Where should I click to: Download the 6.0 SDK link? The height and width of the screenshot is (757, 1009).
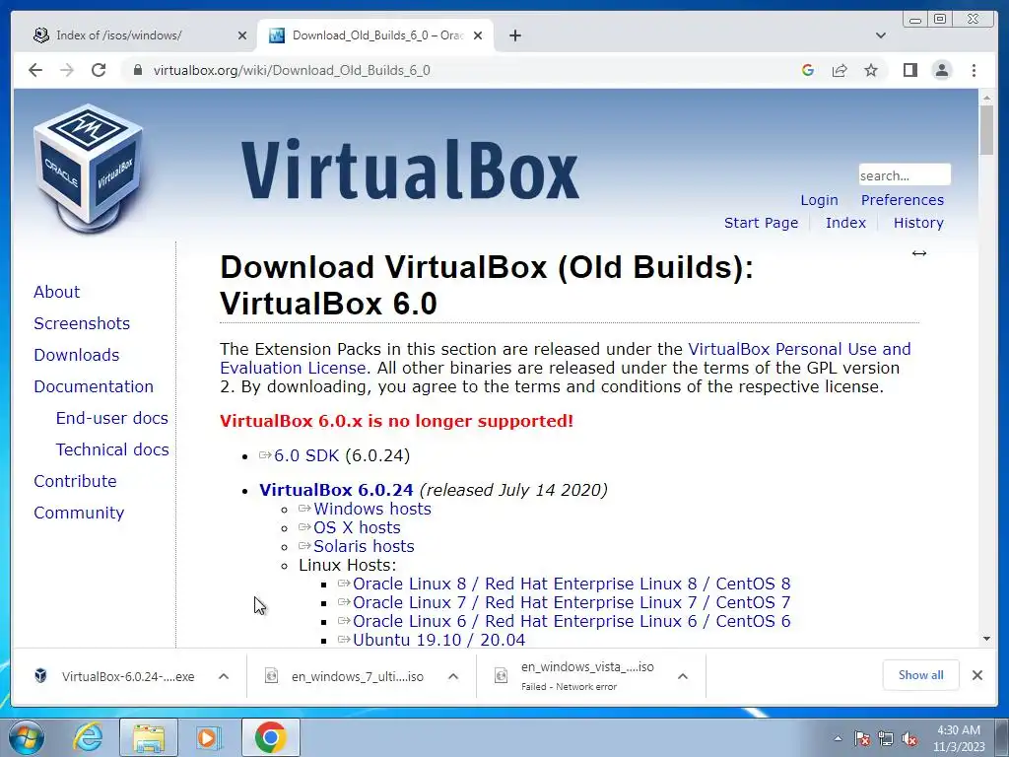coord(305,455)
